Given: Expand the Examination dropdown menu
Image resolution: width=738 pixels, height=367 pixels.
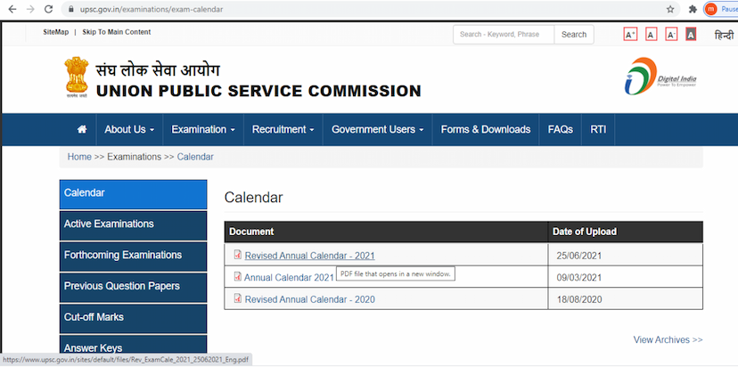Looking at the screenshot, I should [203, 129].
